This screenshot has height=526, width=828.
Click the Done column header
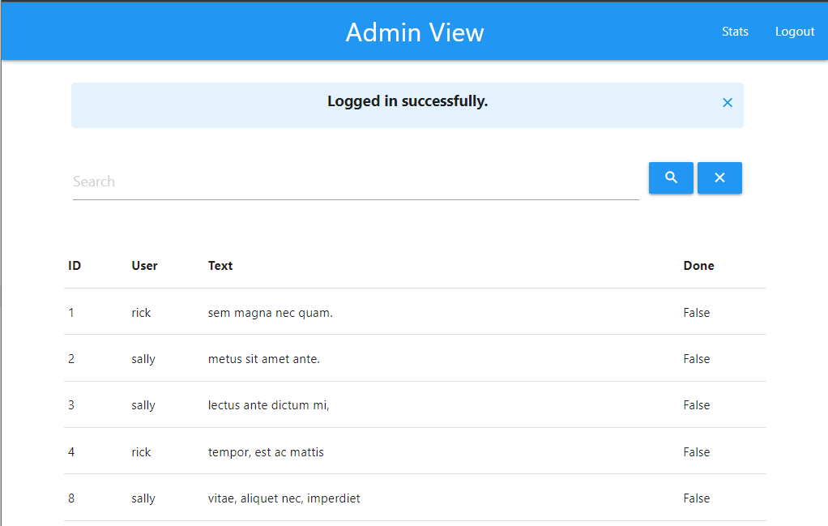pos(698,265)
